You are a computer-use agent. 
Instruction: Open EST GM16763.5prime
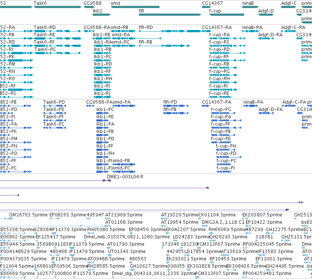point(29,215)
